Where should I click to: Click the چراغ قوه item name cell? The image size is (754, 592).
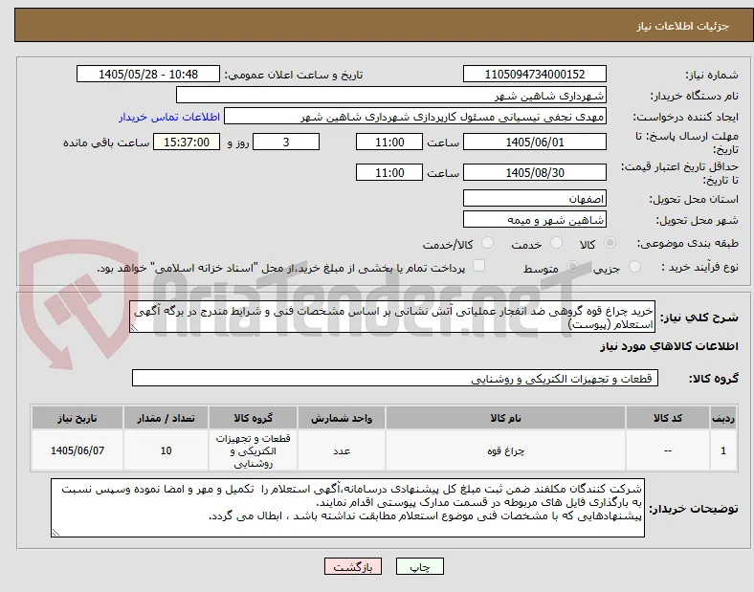(505, 450)
